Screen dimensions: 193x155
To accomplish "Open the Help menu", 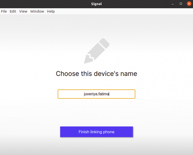I will (51, 11).
